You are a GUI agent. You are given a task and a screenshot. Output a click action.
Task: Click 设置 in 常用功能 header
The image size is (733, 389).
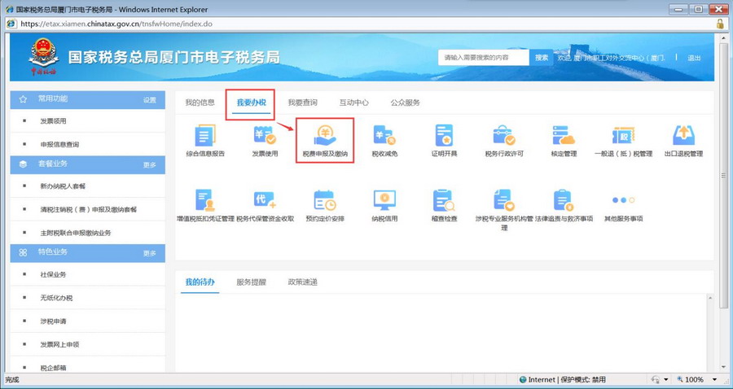150,100
